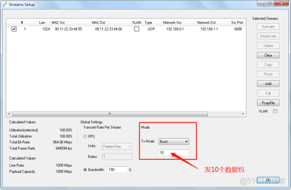Image resolution: width=291 pixels, height=190 pixels.
Task: Maximize the Streams Setup window
Action: (x=270, y=3)
